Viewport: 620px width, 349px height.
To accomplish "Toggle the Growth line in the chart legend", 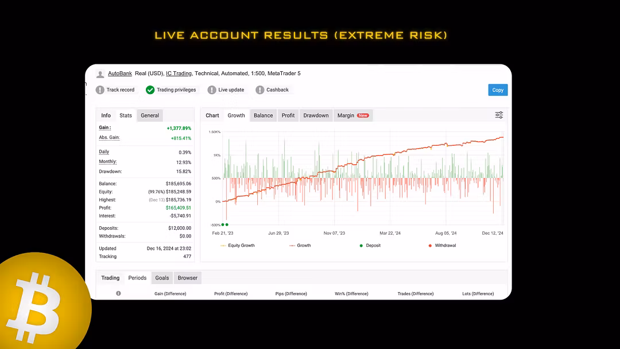I will coord(300,246).
